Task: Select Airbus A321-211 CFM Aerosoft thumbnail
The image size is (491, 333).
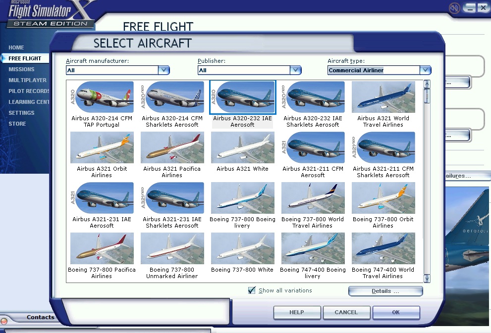Action: (313, 147)
